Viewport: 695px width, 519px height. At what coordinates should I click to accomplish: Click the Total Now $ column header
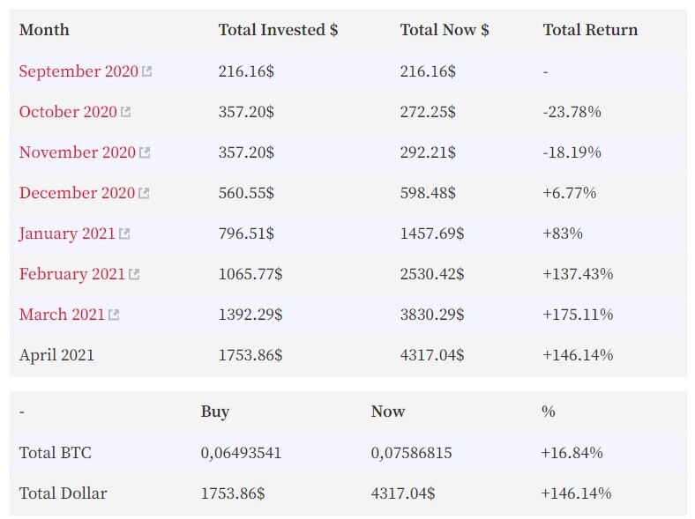tap(445, 30)
